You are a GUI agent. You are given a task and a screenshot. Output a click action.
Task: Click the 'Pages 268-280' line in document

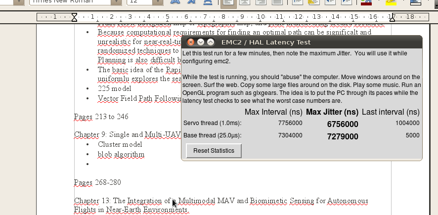click(97, 182)
